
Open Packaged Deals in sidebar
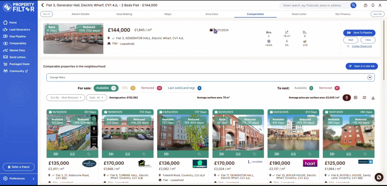[16, 64]
